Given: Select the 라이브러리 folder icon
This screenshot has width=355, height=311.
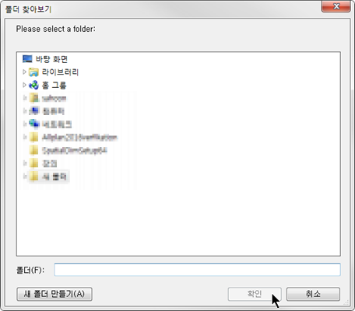Looking at the screenshot, I should click(x=33, y=72).
